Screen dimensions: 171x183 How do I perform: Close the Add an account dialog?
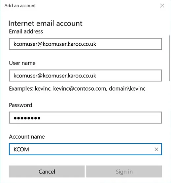click(x=162, y=6)
